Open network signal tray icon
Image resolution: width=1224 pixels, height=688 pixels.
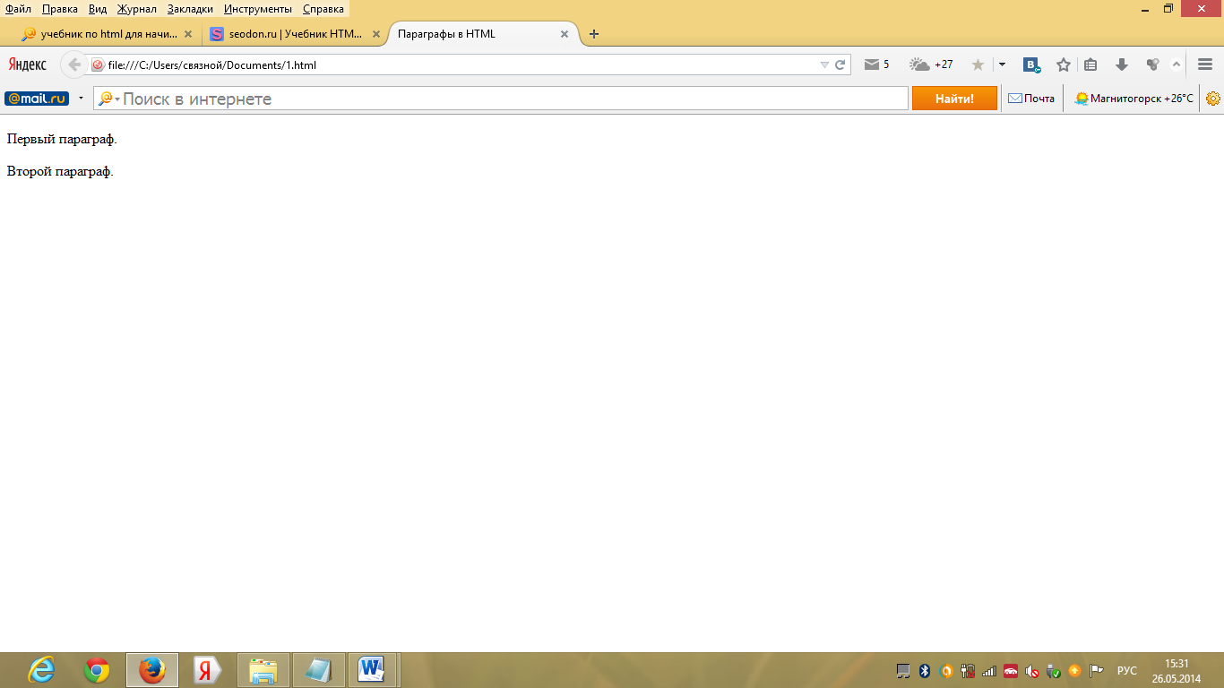989,671
